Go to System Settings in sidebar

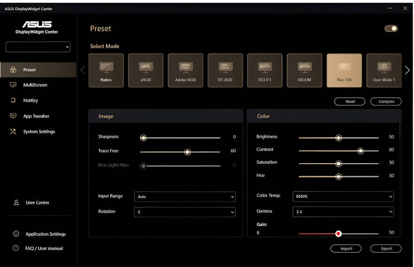tap(39, 132)
